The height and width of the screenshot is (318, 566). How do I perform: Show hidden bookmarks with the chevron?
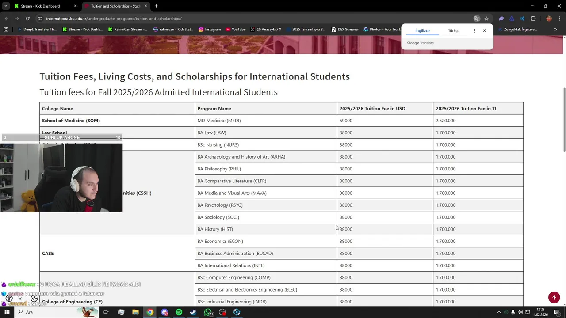pyautogui.click(x=555, y=30)
